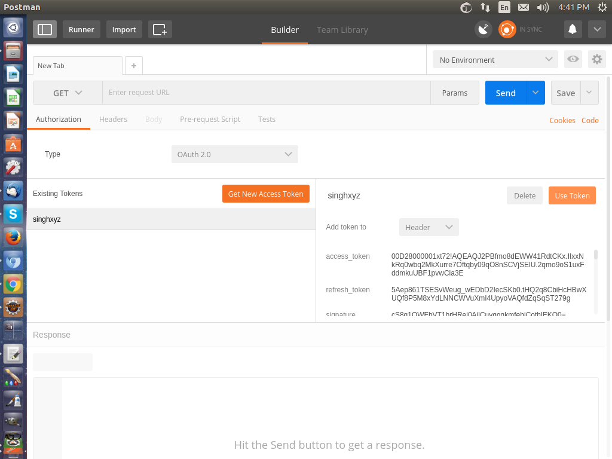This screenshot has height=459, width=612.
Task: Open System Settings wrench icon
Action: [13, 167]
